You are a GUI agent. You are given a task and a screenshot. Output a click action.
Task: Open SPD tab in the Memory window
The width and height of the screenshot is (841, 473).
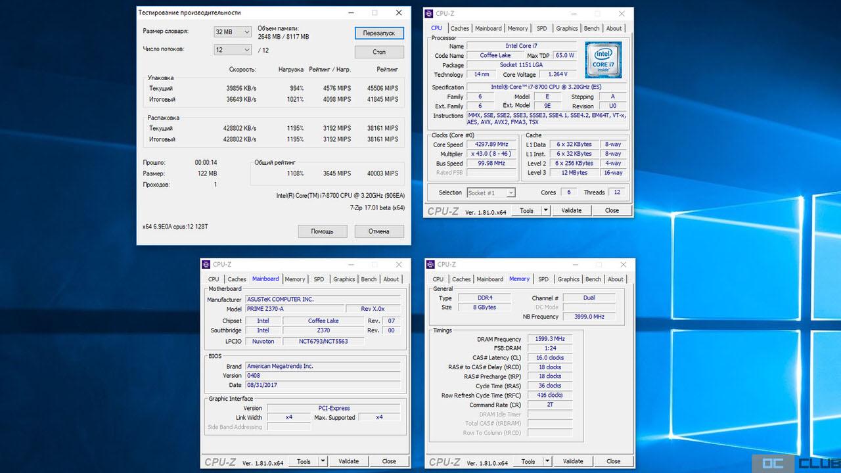coord(543,279)
